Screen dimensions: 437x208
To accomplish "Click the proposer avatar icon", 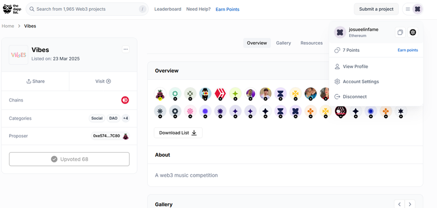I will (x=126, y=136).
